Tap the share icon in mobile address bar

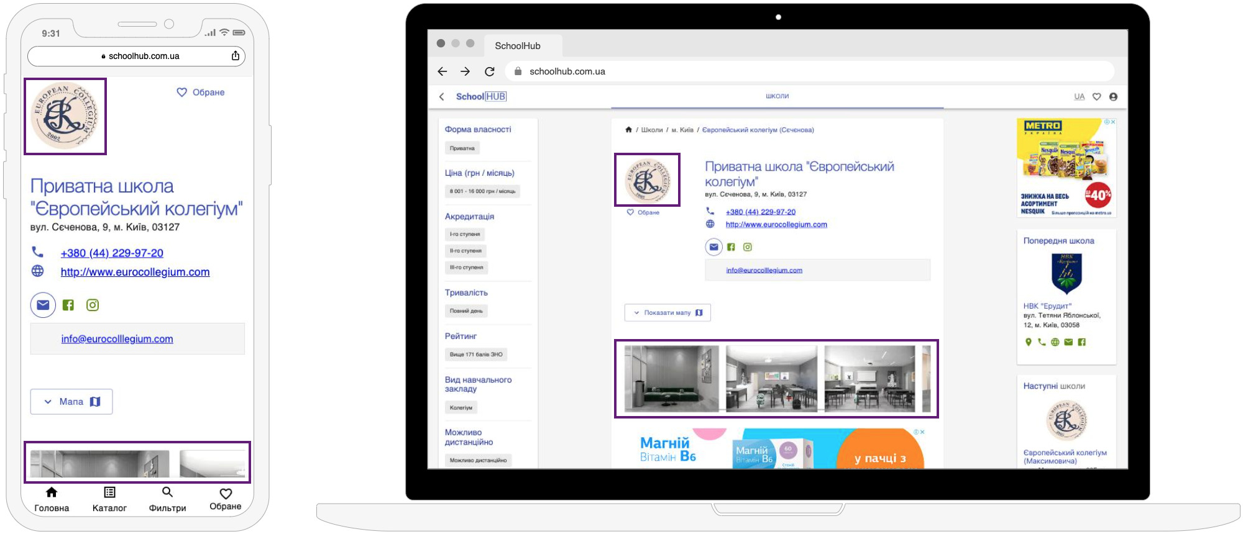(x=236, y=56)
